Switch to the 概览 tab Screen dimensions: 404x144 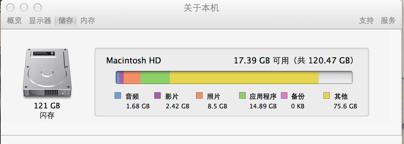point(14,21)
